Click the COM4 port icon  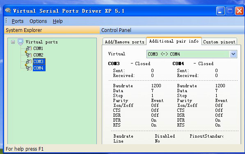(x=29, y=68)
